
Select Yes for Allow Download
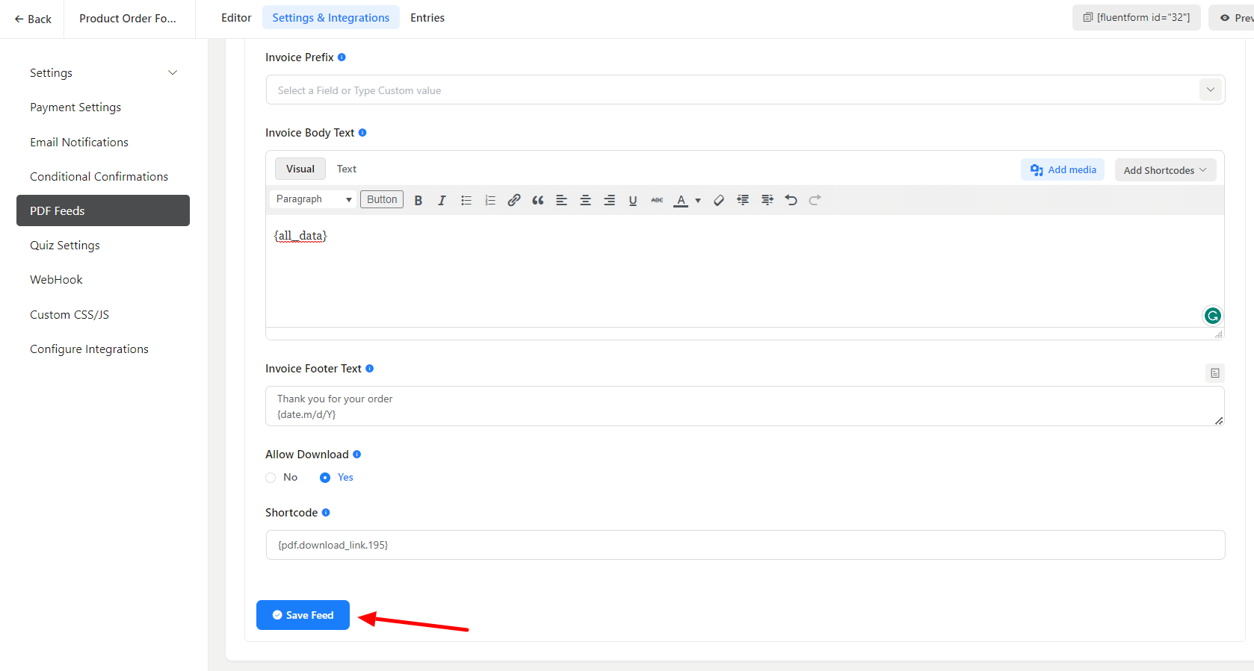[x=325, y=478]
